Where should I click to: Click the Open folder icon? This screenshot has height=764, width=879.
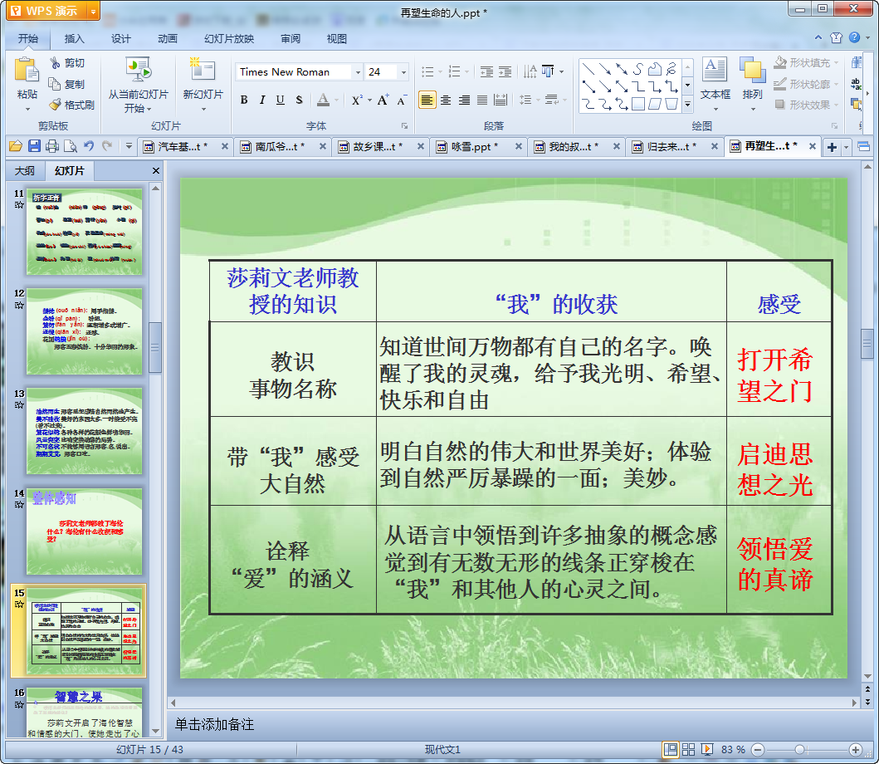click(16, 146)
